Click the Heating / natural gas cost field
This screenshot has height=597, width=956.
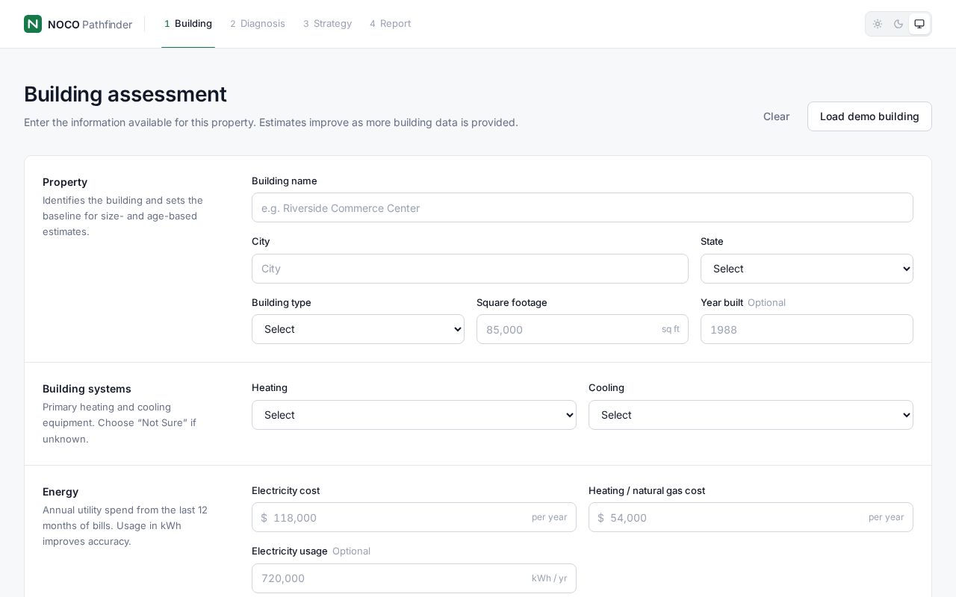751,517
